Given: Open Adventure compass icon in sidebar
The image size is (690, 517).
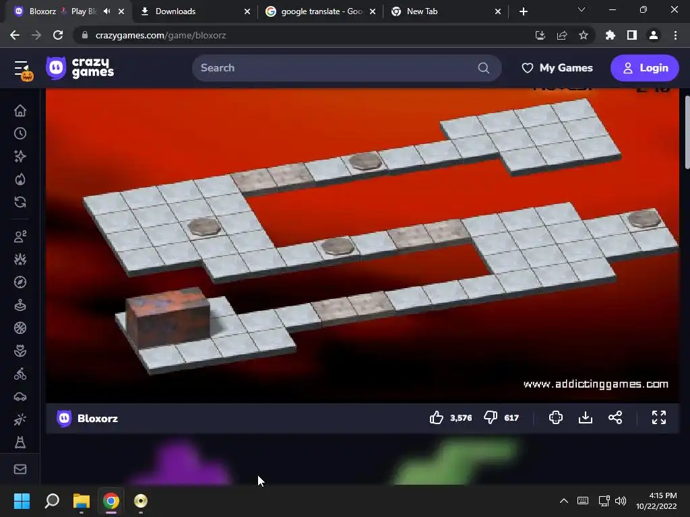Looking at the screenshot, I should [x=20, y=282].
